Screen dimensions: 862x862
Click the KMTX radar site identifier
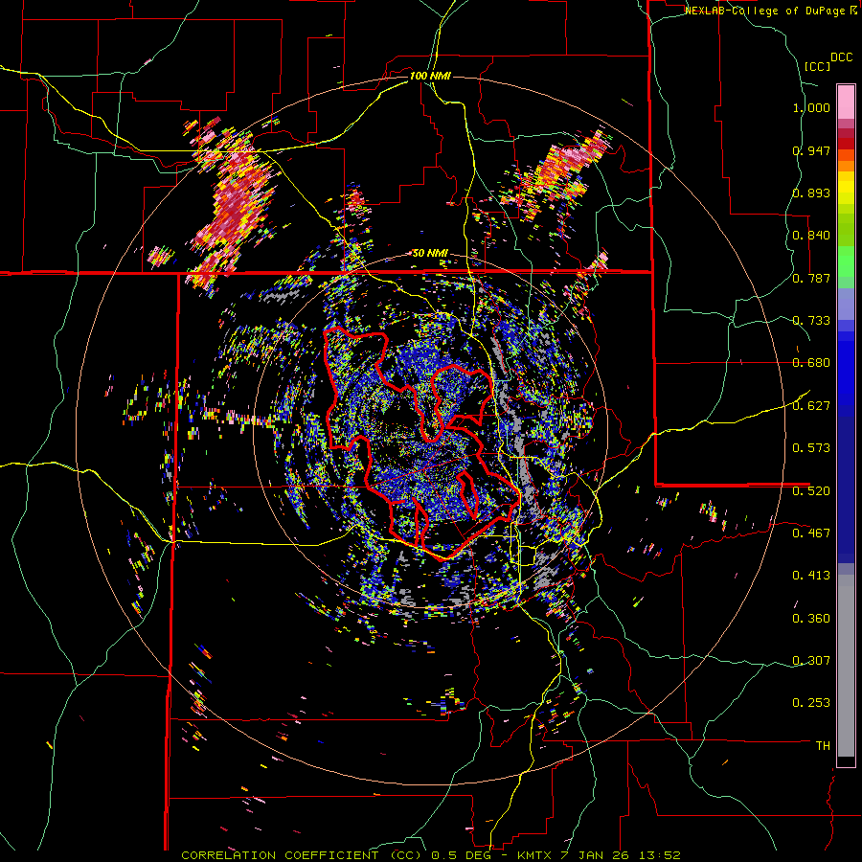point(535,855)
